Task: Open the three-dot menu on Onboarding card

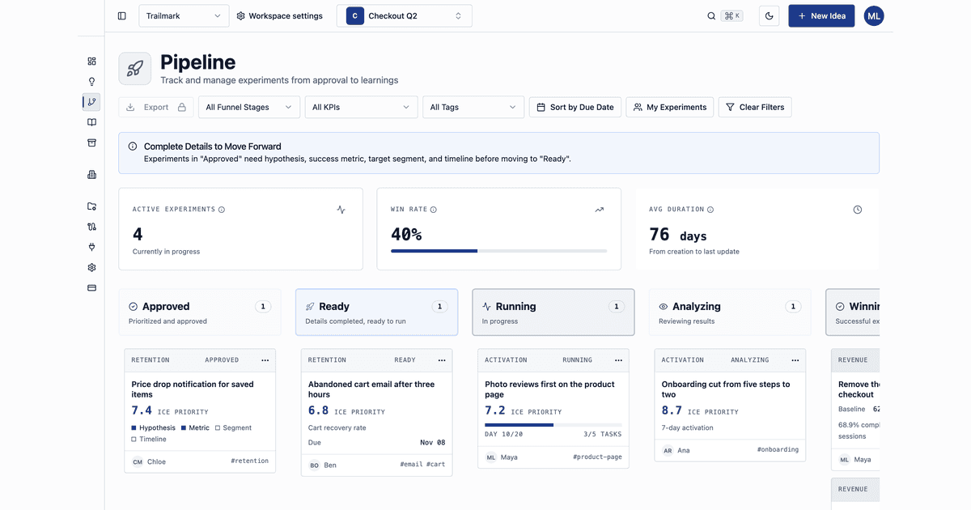Action: tap(795, 360)
